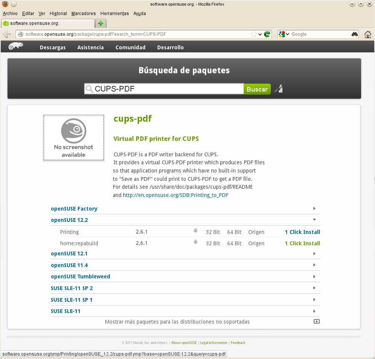Click the green reload page icon
The width and height of the screenshot is (375, 359).
pos(267,34)
